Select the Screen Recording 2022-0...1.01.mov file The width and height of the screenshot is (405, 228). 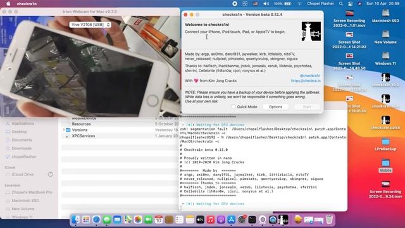click(x=349, y=18)
